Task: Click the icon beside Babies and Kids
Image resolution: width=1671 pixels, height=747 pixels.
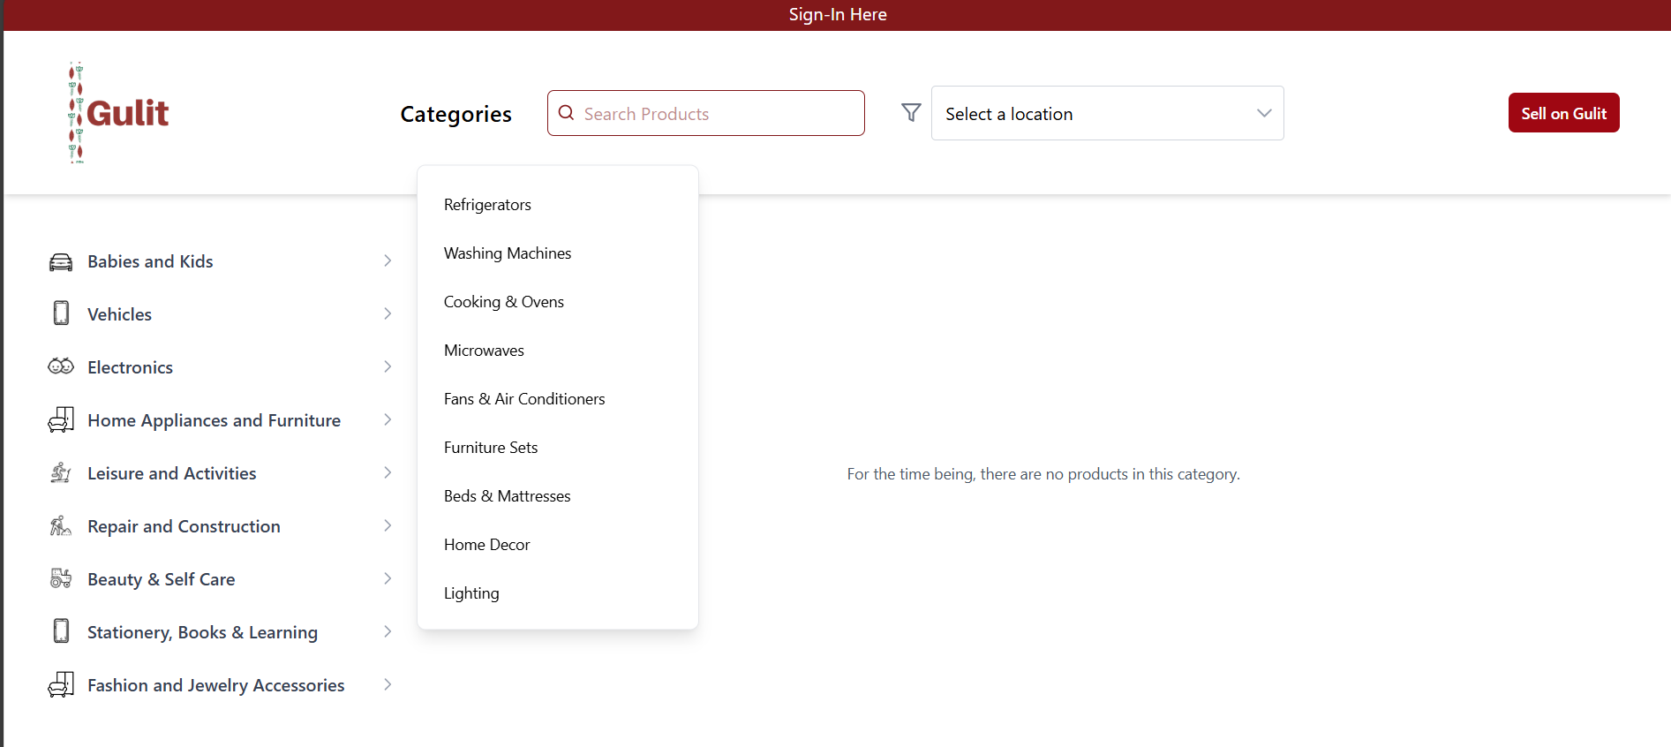Action: [x=61, y=261]
